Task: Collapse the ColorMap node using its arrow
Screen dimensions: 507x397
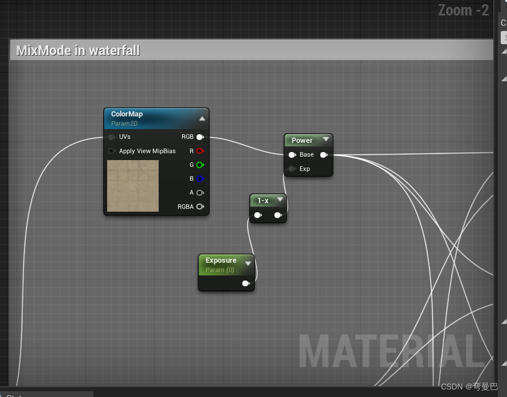Action: click(202, 118)
